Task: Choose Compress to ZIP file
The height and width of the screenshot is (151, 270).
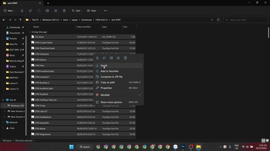Action: [x=119, y=77]
